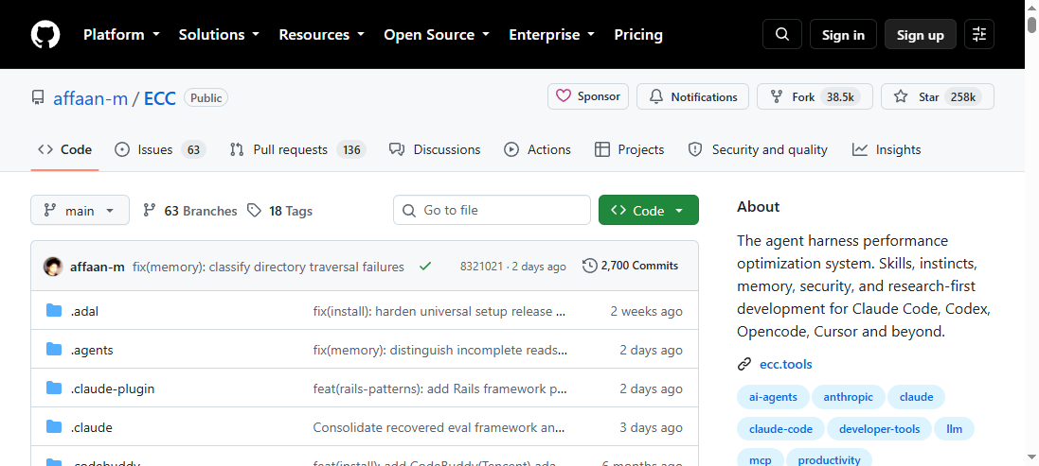
Task: Click the branches icon next to 63 Branches
Action: click(x=149, y=210)
